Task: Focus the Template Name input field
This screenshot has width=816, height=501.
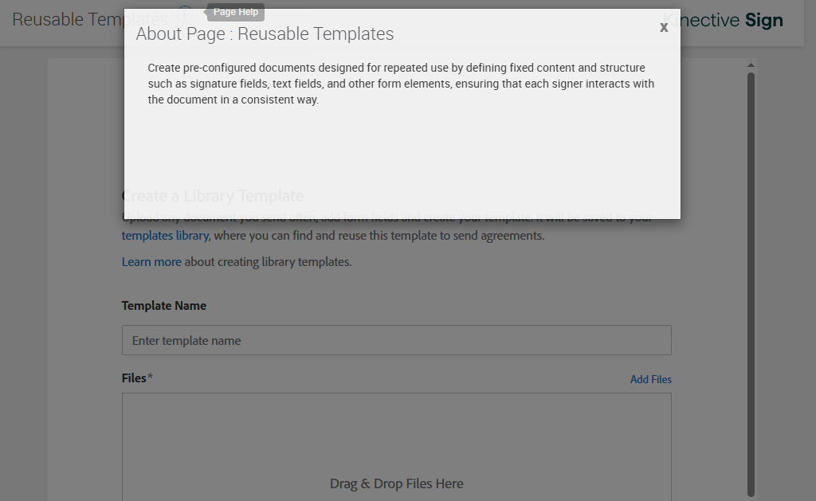Action: [x=396, y=340]
